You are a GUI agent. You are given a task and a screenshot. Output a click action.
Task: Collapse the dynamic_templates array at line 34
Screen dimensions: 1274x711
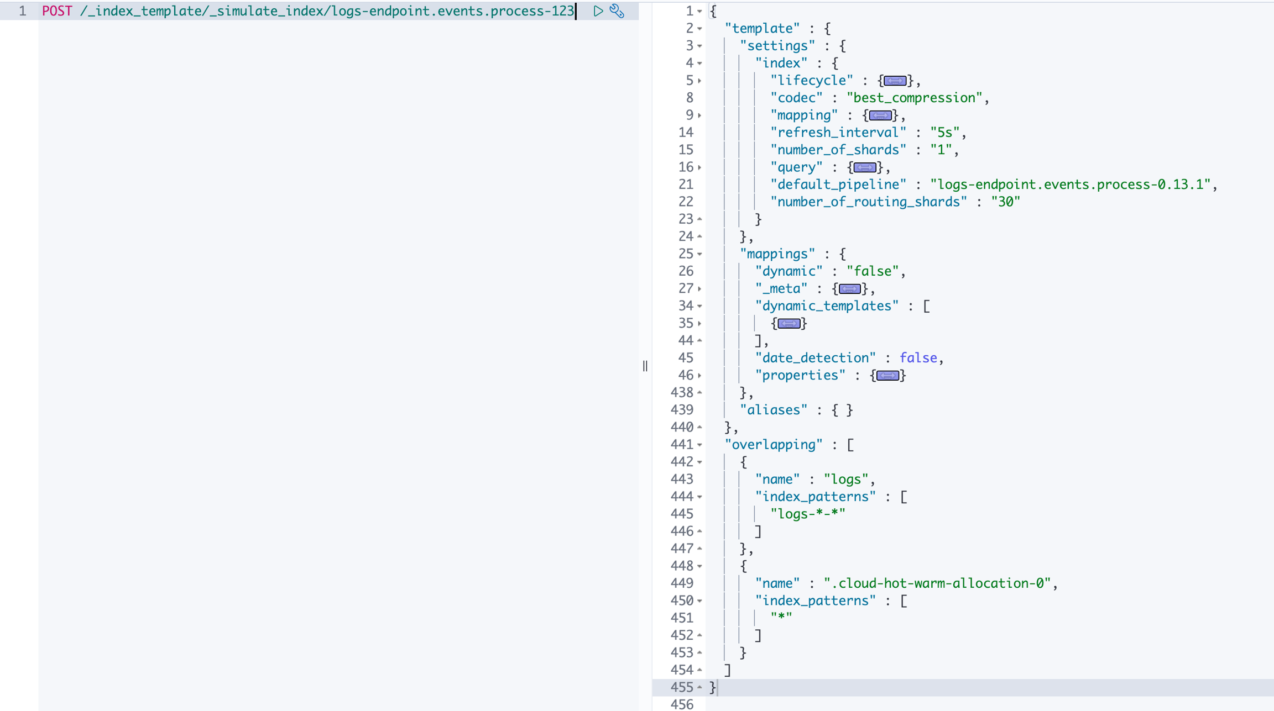pos(700,306)
